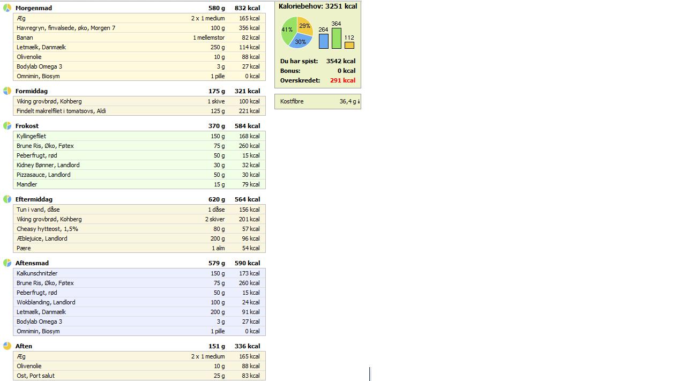Click the blue 264 bar in chart

pos(323,41)
